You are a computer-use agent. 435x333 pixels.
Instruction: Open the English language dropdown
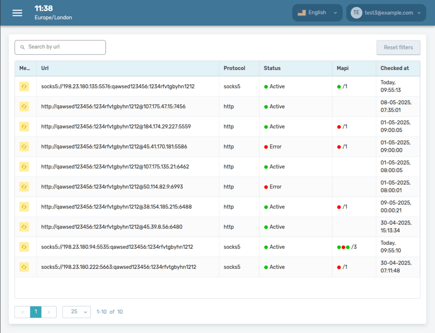click(317, 13)
